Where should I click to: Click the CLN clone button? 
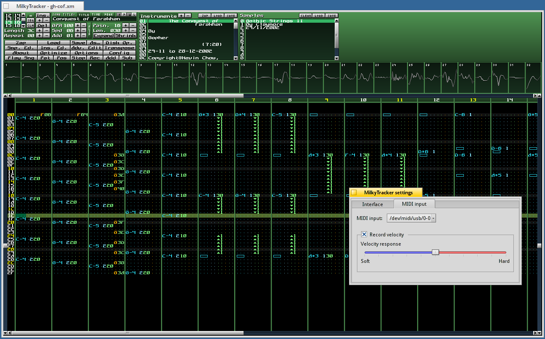click(30, 26)
